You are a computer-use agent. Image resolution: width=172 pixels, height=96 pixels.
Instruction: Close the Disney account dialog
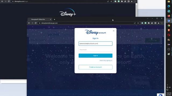pos(114,31)
